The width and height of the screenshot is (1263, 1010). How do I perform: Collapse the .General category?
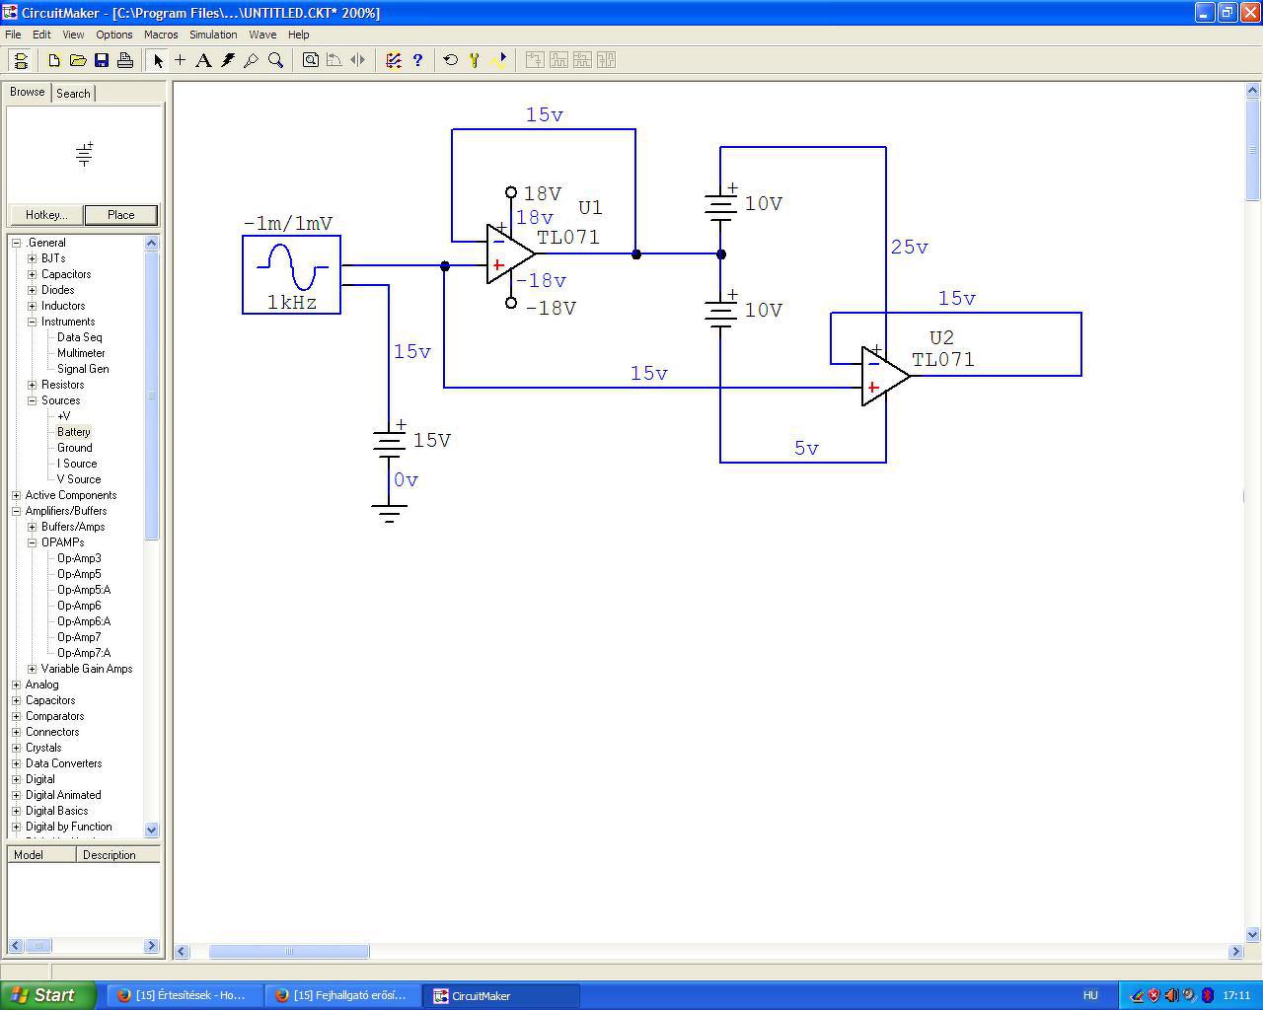pyautogui.click(x=17, y=243)
